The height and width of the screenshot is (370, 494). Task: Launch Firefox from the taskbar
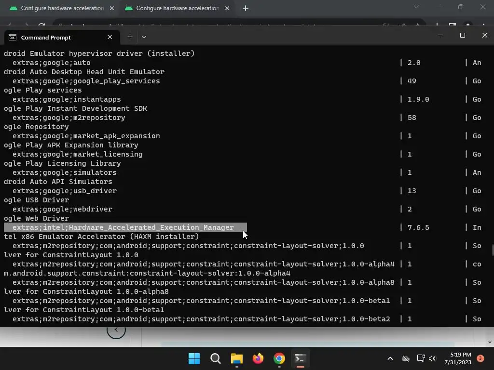pyautogui.click(x=258, y=358)
